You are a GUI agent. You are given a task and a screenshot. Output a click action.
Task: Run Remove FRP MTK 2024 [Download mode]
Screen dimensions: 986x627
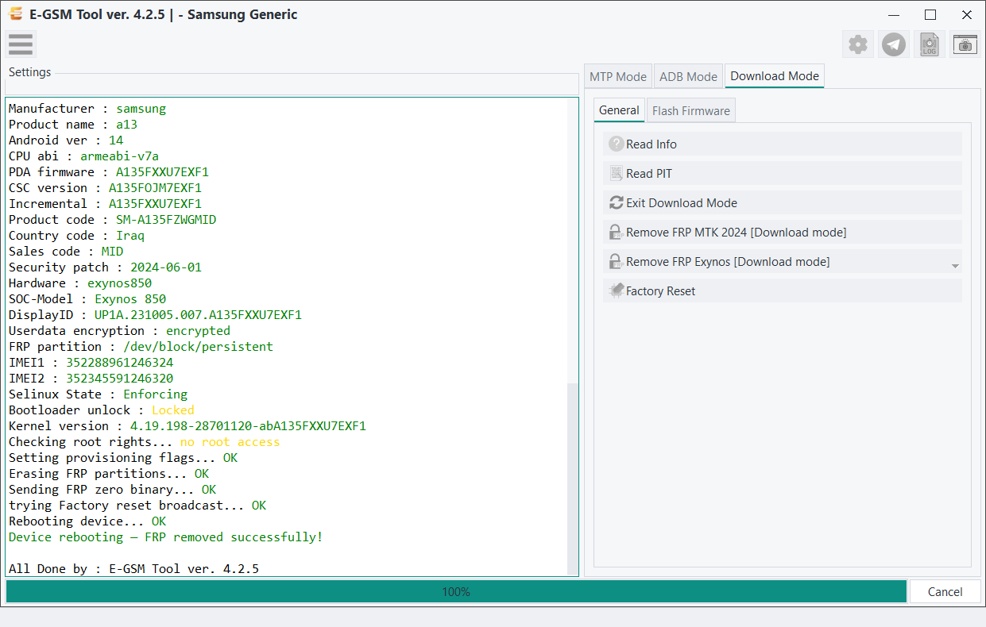tap(783, 232)
